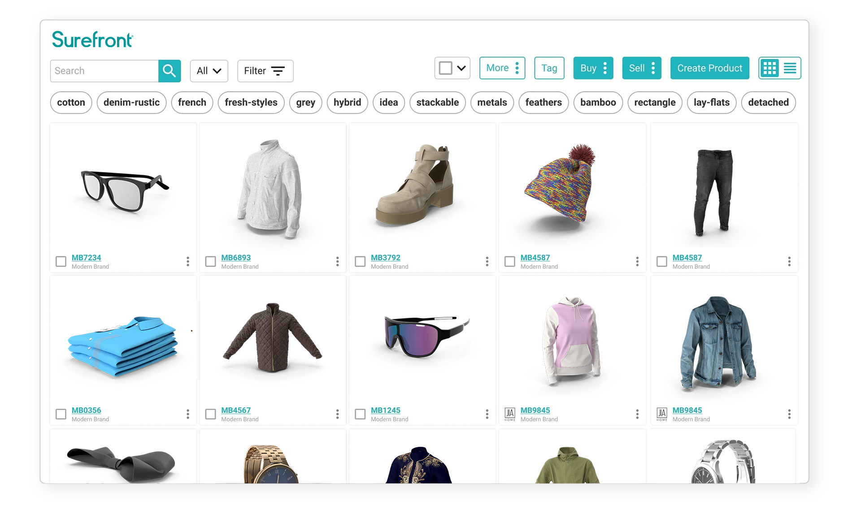Toggle checkbox for product MB7234
The image size is (861, 510).
pyautogui.click(x=61, y=261)
